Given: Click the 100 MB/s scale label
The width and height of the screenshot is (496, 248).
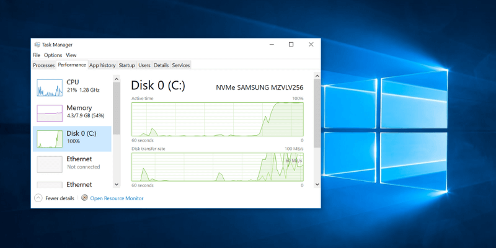Looking at the screenshot, I should click(x=294, y=149).
